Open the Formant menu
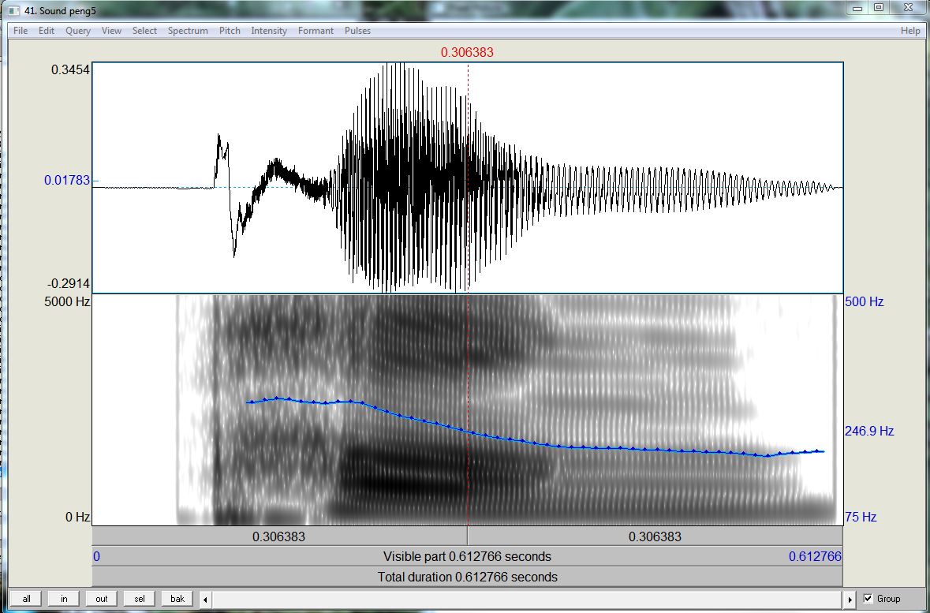930x613 pixels. (x=316, y=31)
